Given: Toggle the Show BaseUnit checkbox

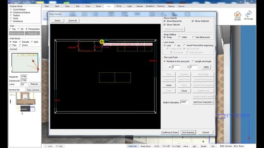Looking at the screenshot, I should click(165, 21).
